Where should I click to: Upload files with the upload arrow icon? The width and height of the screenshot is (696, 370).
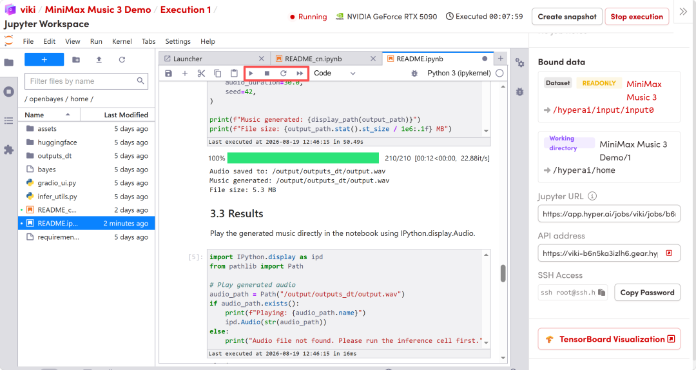point(99,59)
